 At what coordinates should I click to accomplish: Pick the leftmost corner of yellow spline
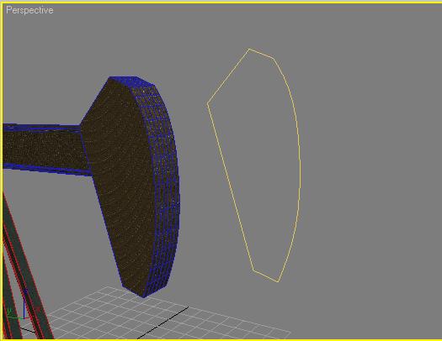coord(208,103)
